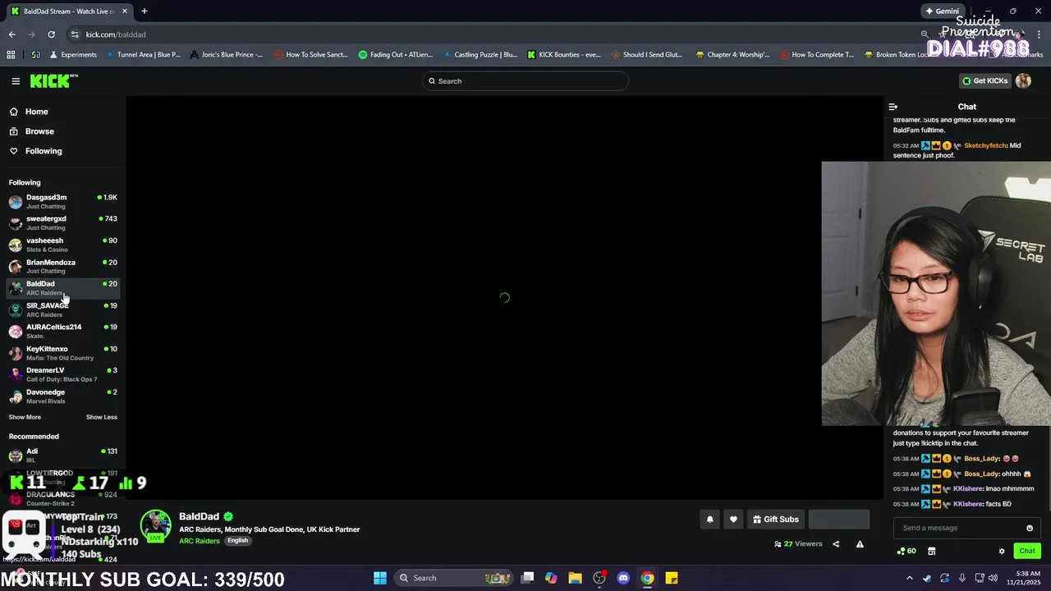Click the share stream icon

(836, 544)
